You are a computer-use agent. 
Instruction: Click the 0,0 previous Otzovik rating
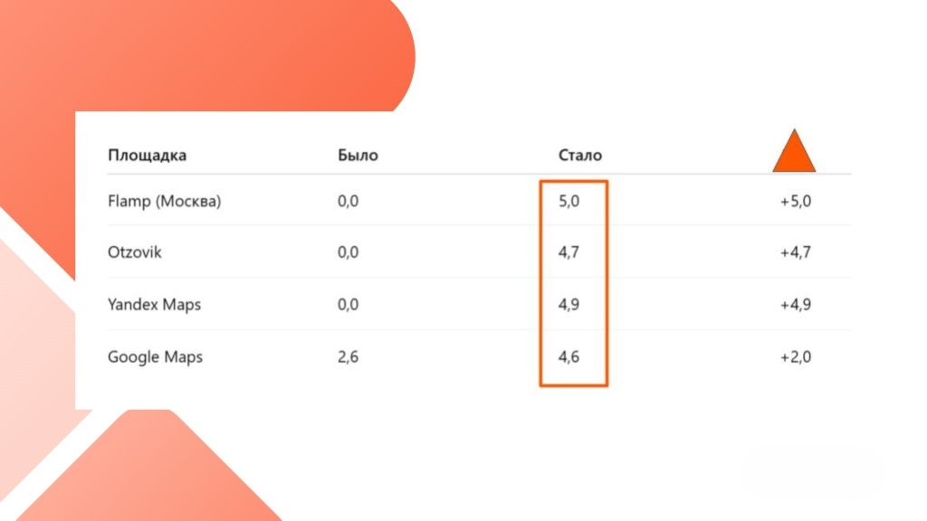(348, 252)
